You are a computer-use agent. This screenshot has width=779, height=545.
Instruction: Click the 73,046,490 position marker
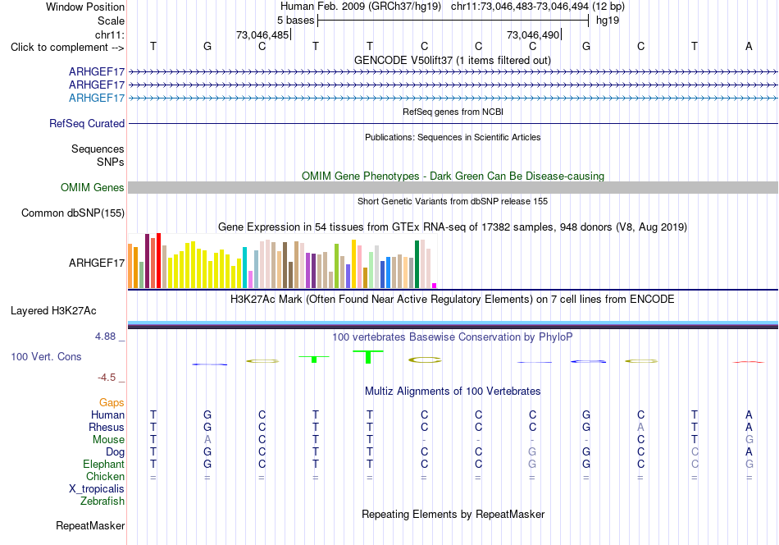[533, 34]
